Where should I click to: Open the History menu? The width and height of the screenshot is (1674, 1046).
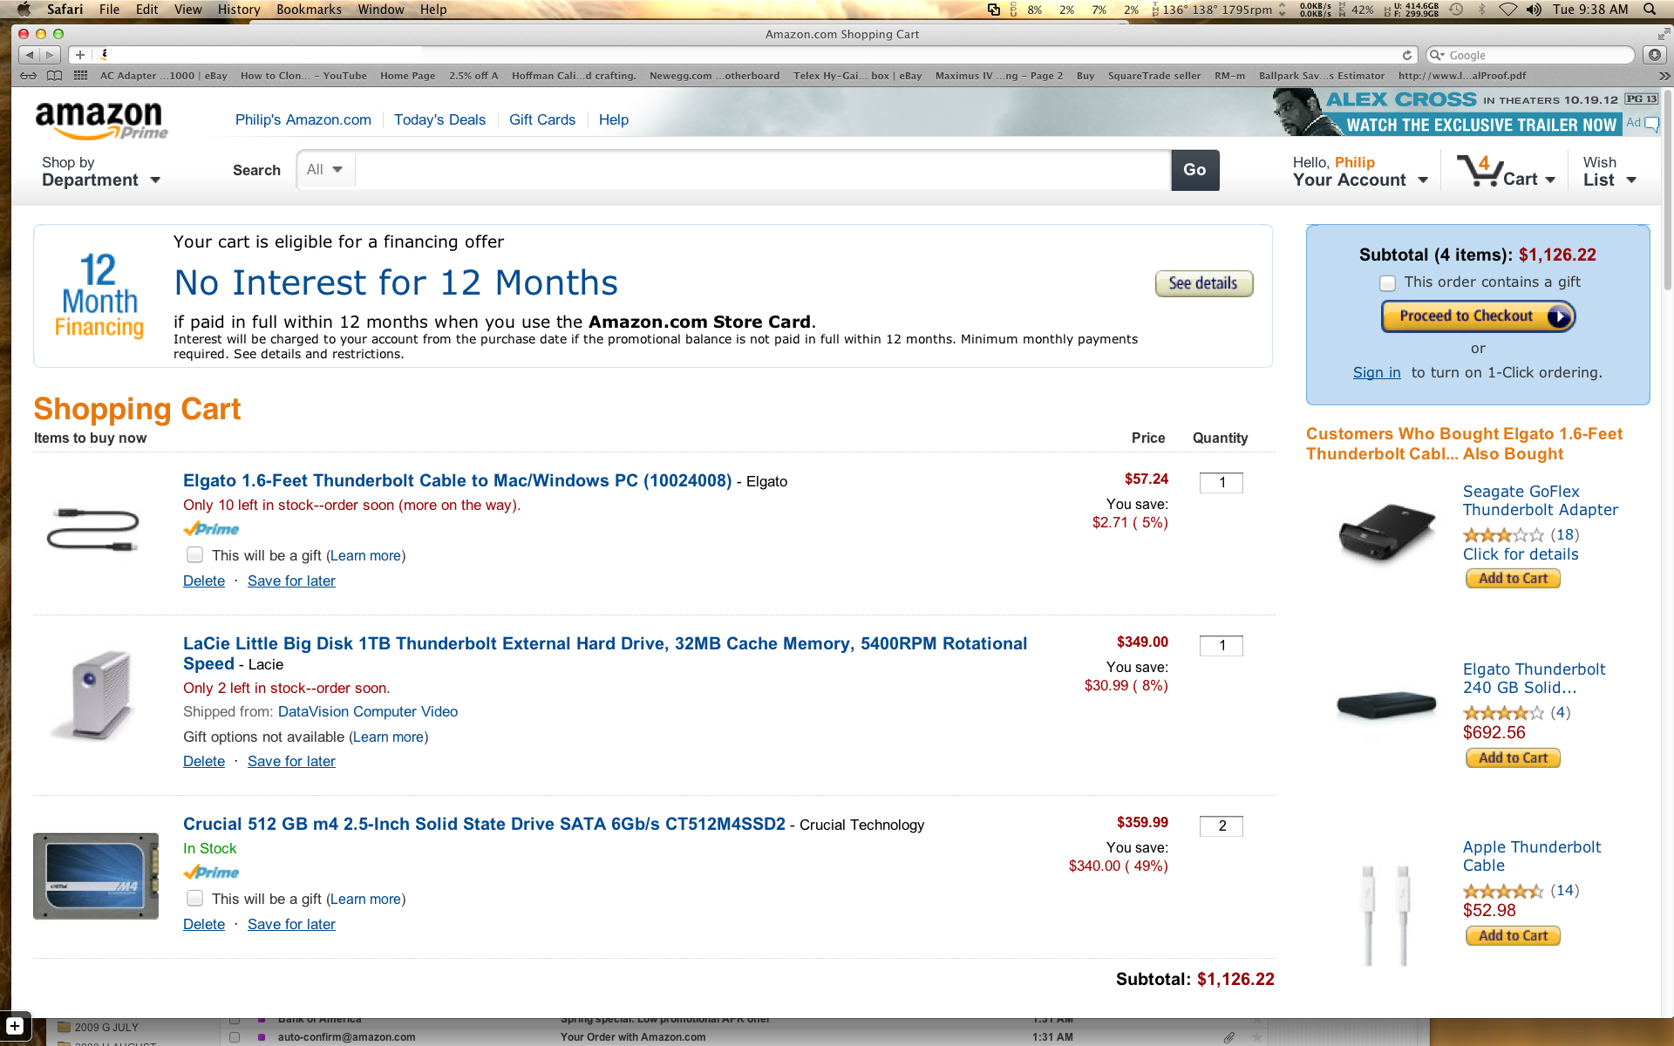tap(239, 10)
